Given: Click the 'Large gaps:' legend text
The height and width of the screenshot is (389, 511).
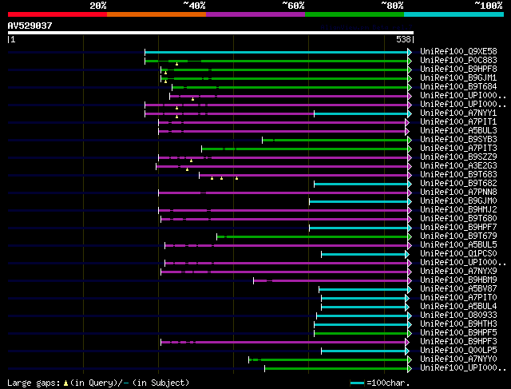Looking at the screenshot, I should tap(34, 383).
